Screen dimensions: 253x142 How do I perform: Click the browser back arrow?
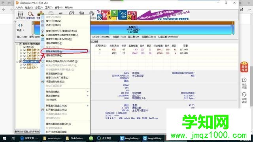coord(4,9)
